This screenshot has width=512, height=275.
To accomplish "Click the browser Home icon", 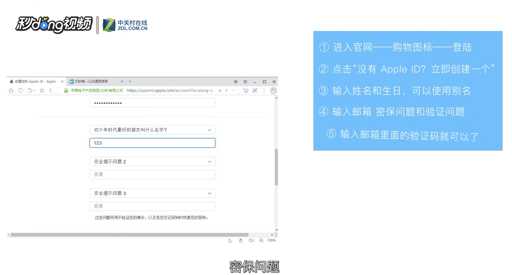I will click(11, 90).
